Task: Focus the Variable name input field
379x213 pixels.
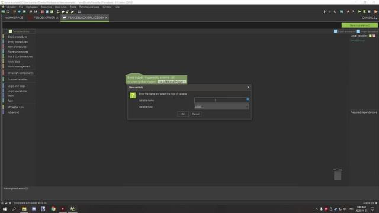Action: pyautogui.click(x=221, y=100)
